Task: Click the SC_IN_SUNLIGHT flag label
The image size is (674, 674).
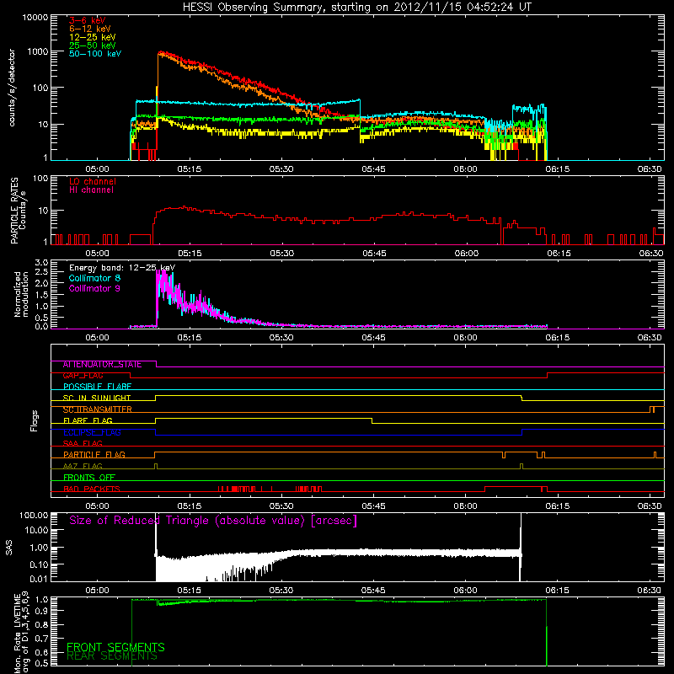Action: (x=97, y=398)
